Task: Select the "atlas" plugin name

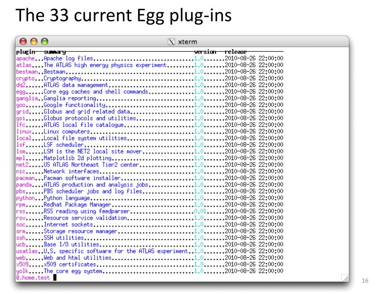Action: coord(24,65)
